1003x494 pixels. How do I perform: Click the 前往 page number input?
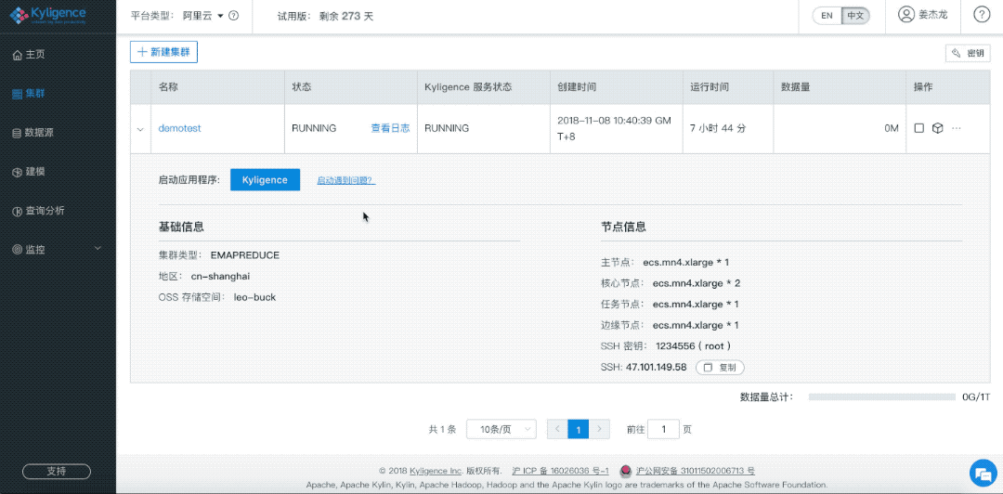(663, 429)
